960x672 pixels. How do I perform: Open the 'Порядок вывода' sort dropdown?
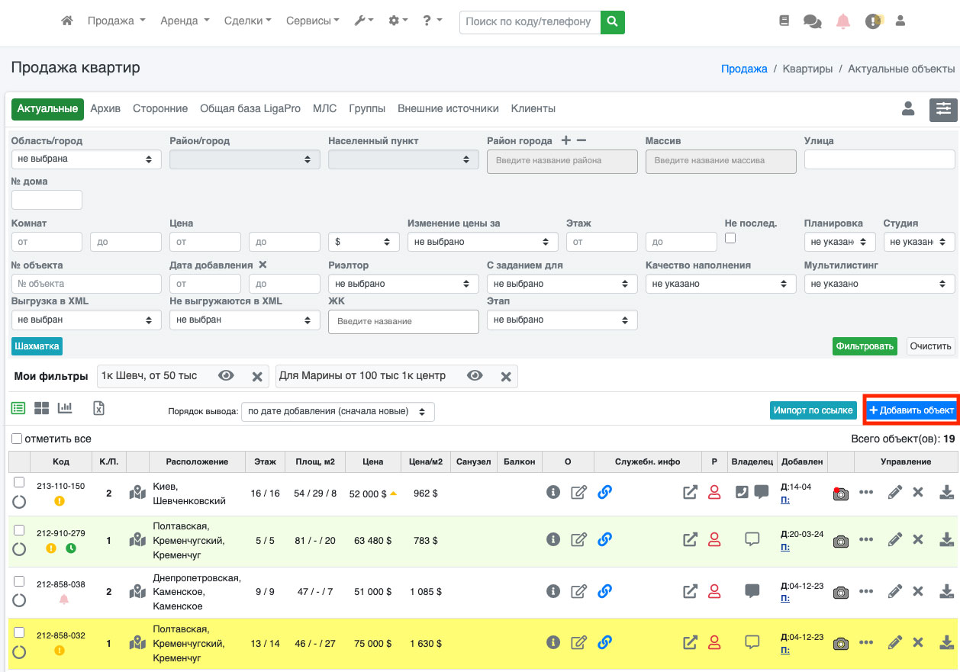[337, 412]
